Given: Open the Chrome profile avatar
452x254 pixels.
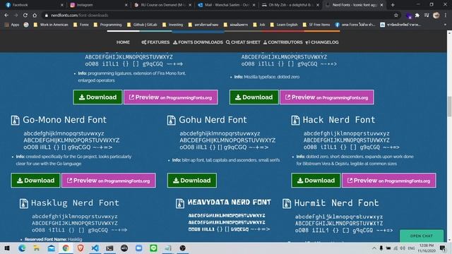Looking at the screenshot, I should (436, 16).
